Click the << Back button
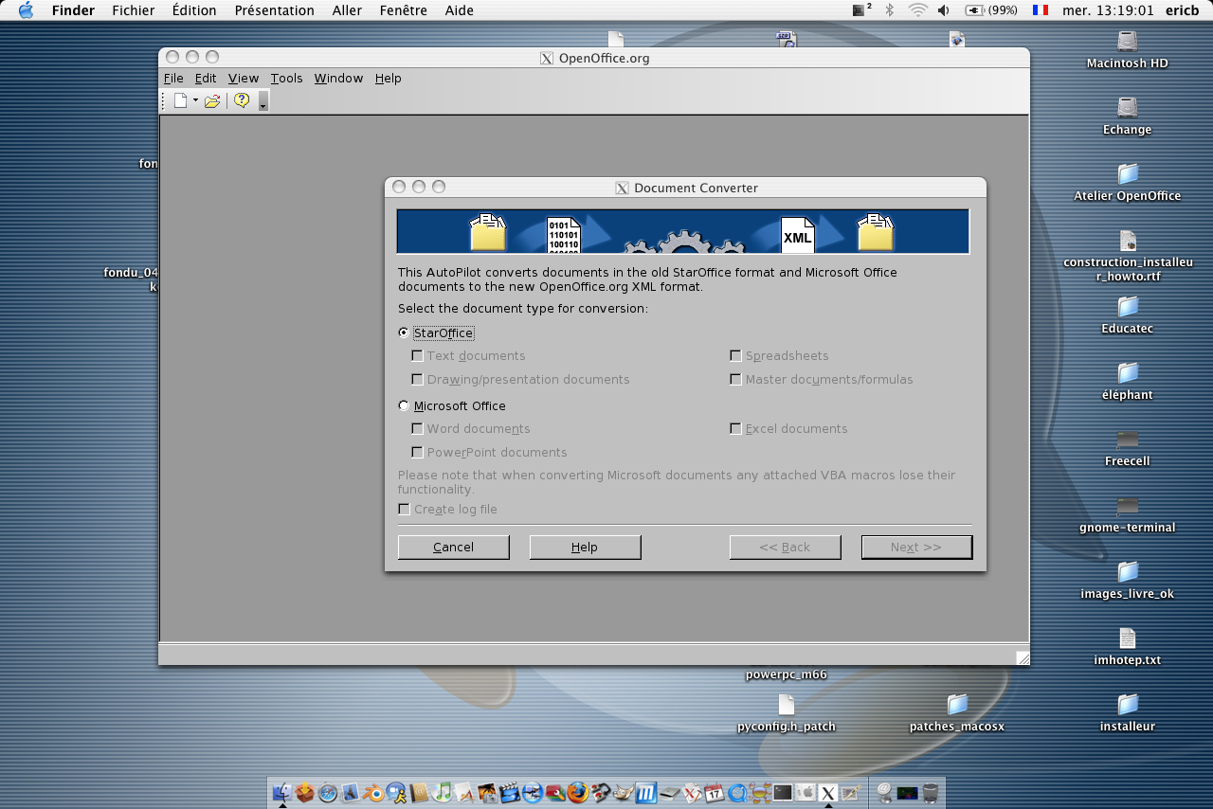The width and height of the screenshot is (1213, 809). click(x=785, y=548)
